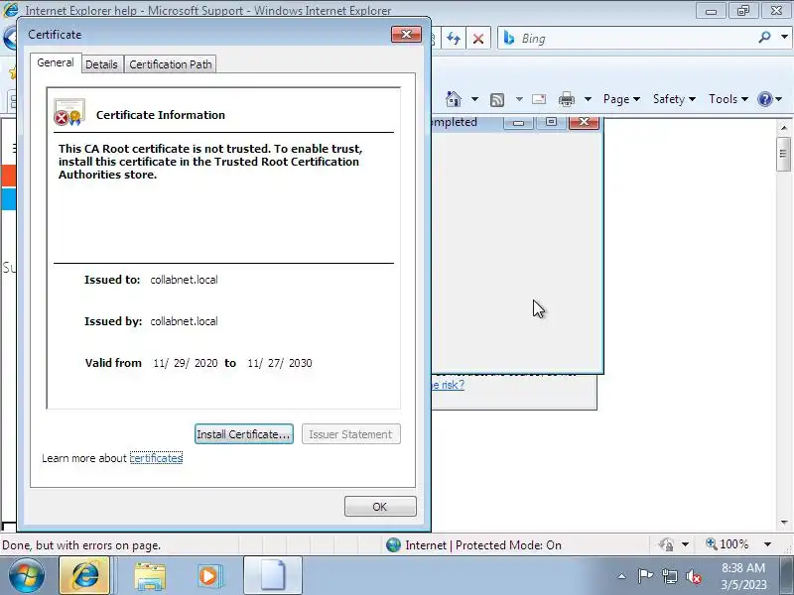Click the Refresh page icon in the address bar
Image resolution: width=794 pixels, height=595 pixels.
(x=454, y=39)
